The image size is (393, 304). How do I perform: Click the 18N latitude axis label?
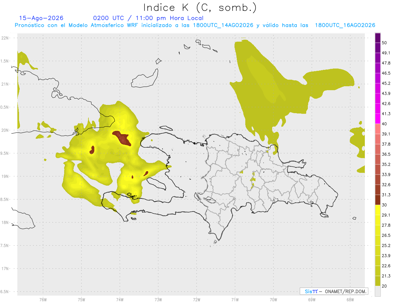(x=6, y=222)
